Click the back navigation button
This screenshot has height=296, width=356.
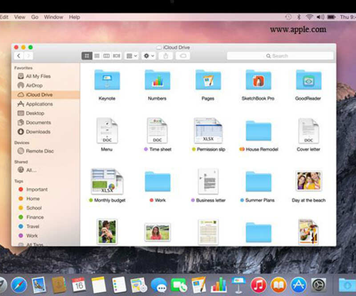(x=18, y=55)
